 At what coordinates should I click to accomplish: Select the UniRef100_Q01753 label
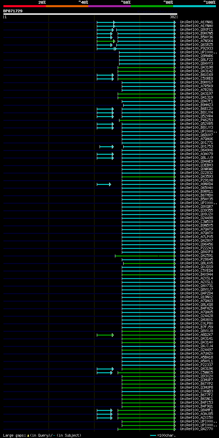click(x=196, y=146)
